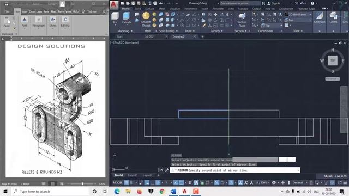Image resolution: width=349 pixels, height=196 pixels.
Task: Click AutoCAD search keyword input field
Action: 240,3
